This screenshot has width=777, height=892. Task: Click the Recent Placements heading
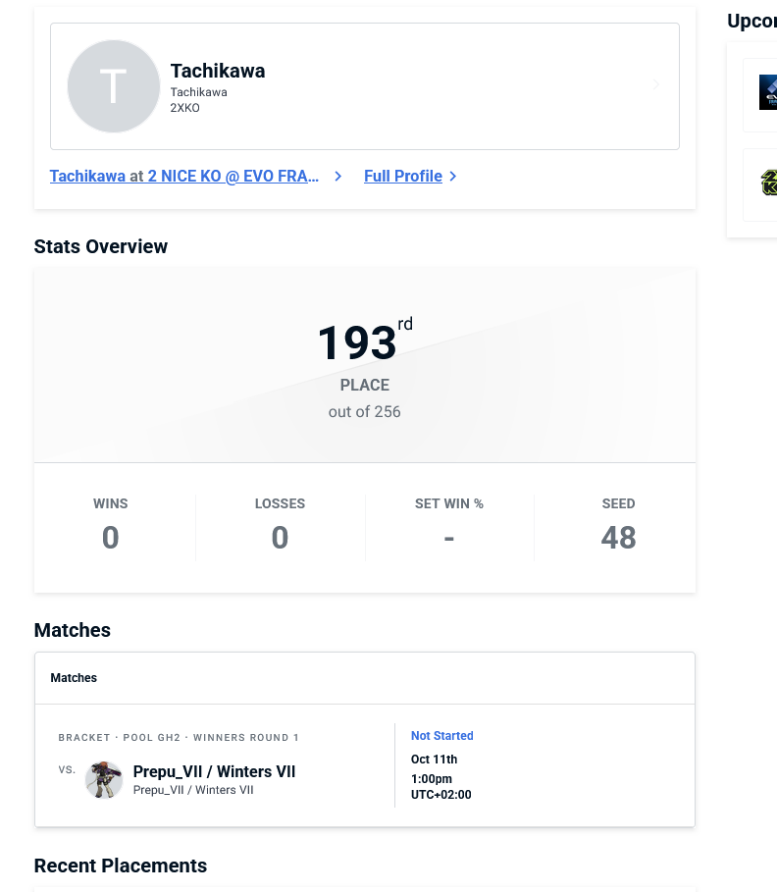coord(121,866)
